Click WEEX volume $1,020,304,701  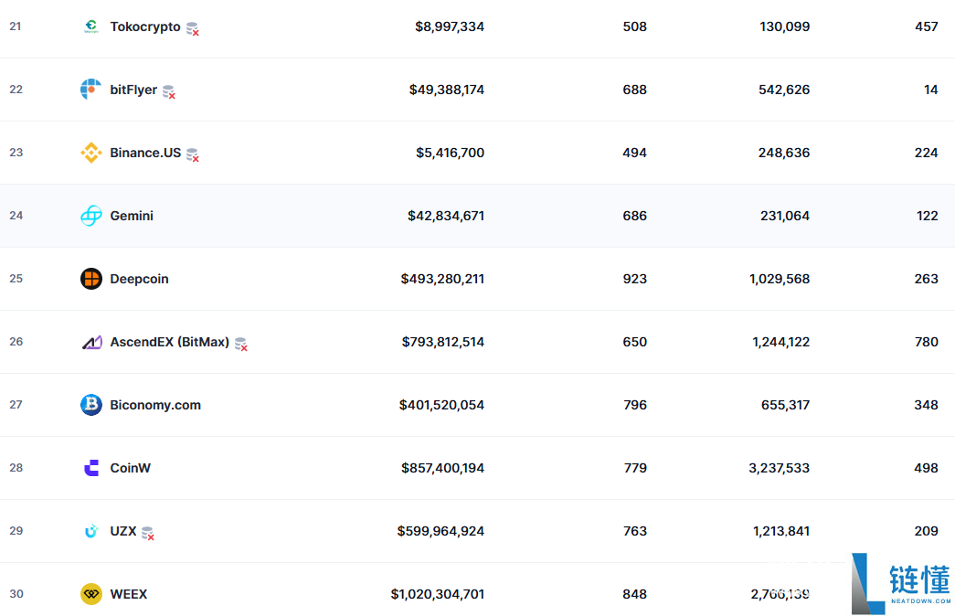tap(438, 594)
